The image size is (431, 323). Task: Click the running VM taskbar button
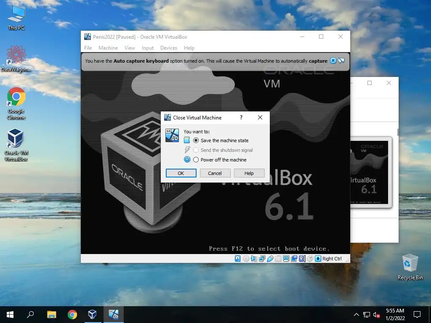pos(114,315)
